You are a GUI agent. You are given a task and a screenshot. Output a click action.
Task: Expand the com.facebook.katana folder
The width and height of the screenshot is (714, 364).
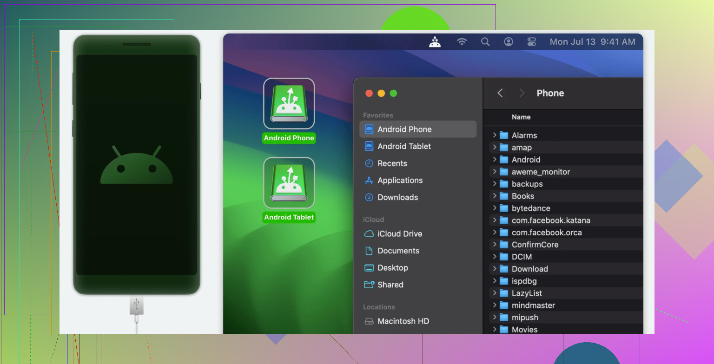[495, 220]
